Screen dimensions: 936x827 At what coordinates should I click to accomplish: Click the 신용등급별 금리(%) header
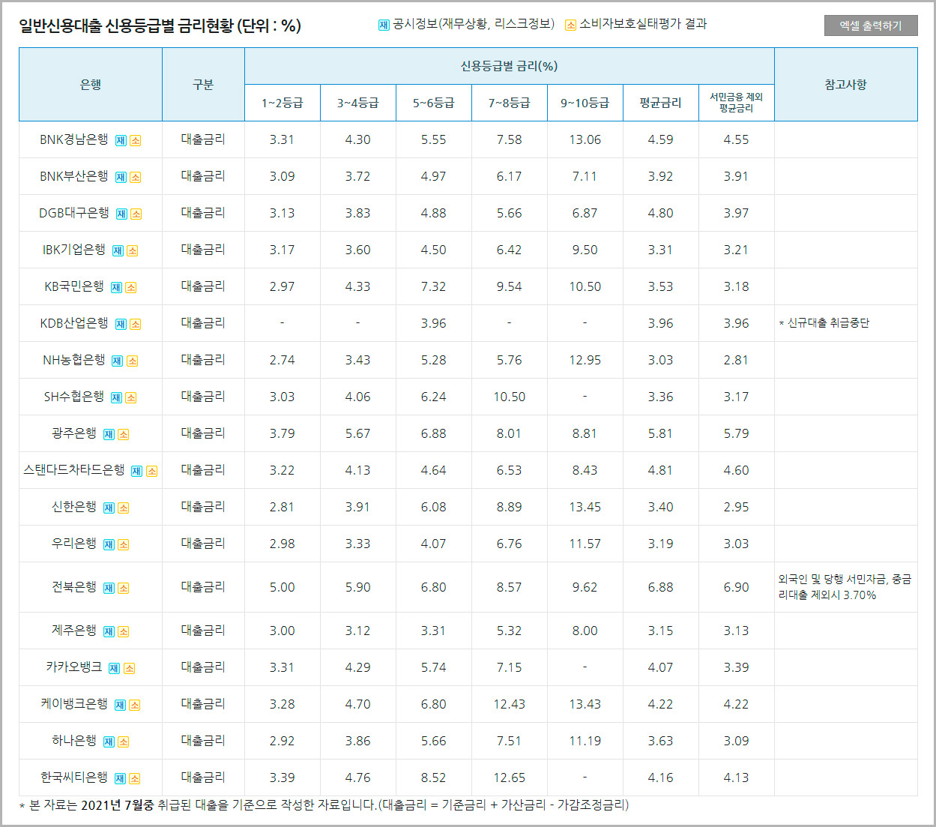coord(509,67)
